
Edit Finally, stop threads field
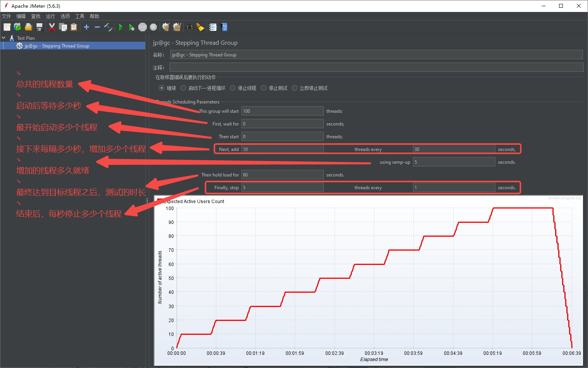point(282,187)
